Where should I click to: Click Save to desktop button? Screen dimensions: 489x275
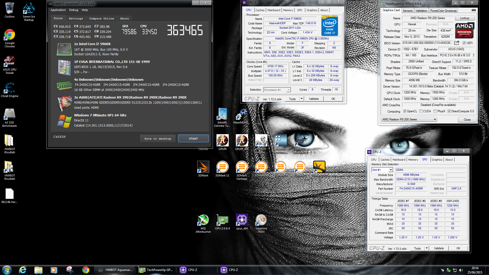click(158, 139)
